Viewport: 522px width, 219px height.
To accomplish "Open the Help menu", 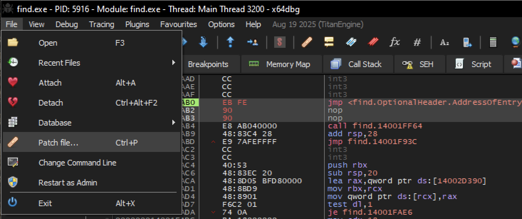I will tap(253, 24).
